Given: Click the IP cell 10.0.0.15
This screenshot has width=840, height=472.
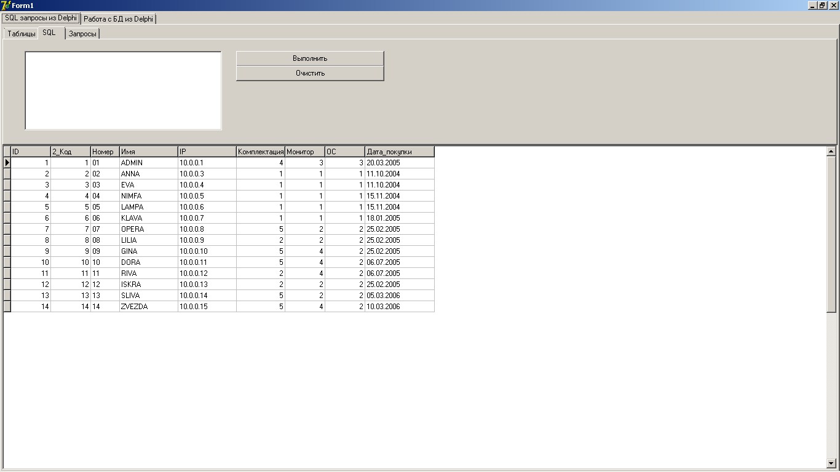Looking at the screenshot, I should coord(207,307).
